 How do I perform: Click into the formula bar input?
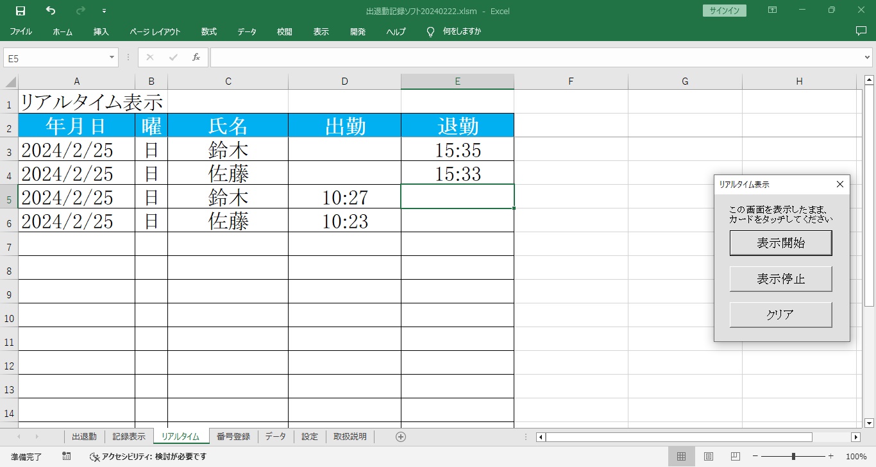point(536,58)
